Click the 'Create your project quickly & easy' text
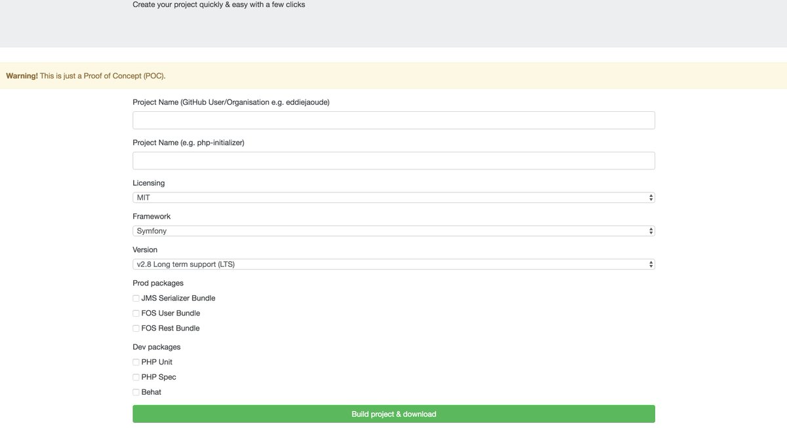 click(219, 5)
